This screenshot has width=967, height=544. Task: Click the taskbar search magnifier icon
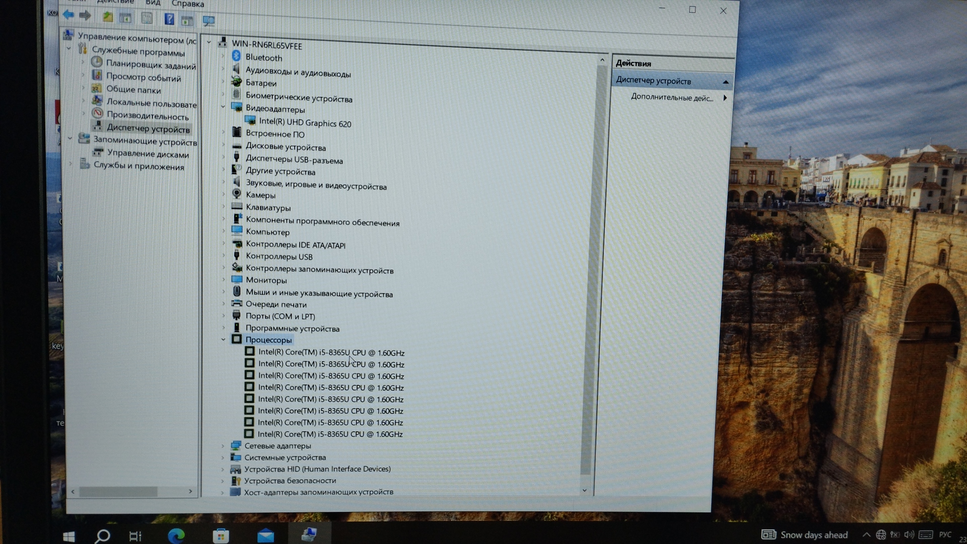coord(103,536)
